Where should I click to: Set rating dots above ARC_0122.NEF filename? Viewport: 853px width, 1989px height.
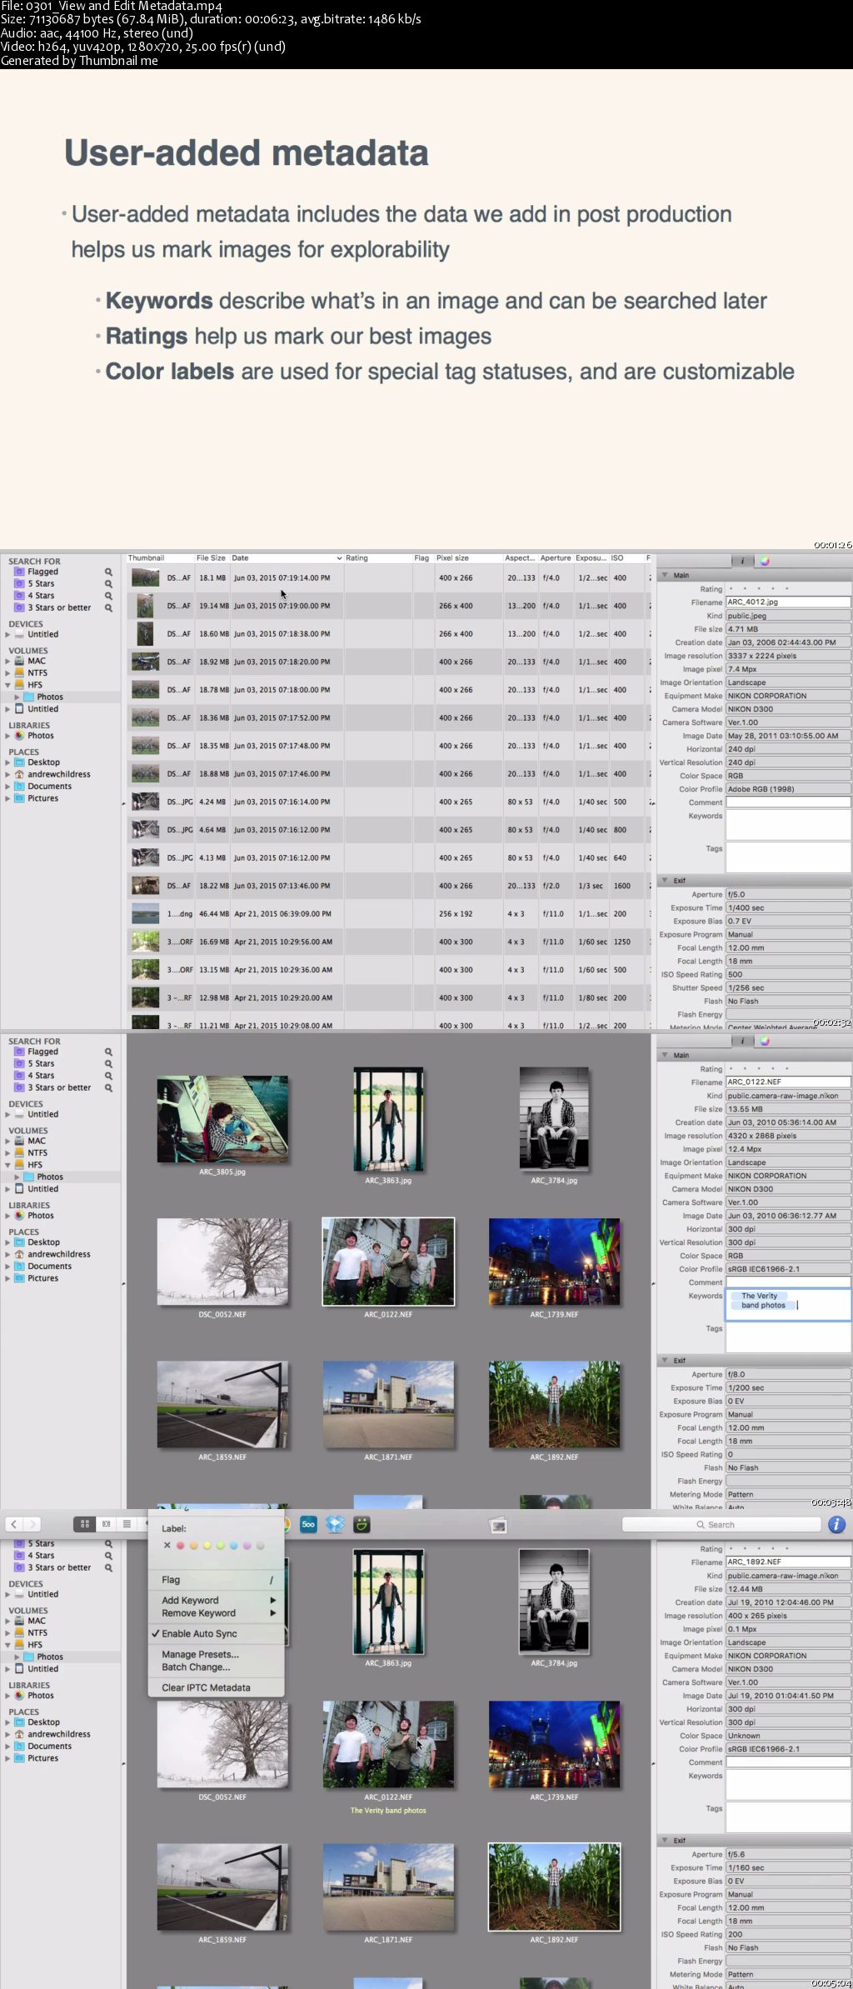[759, 1069]
